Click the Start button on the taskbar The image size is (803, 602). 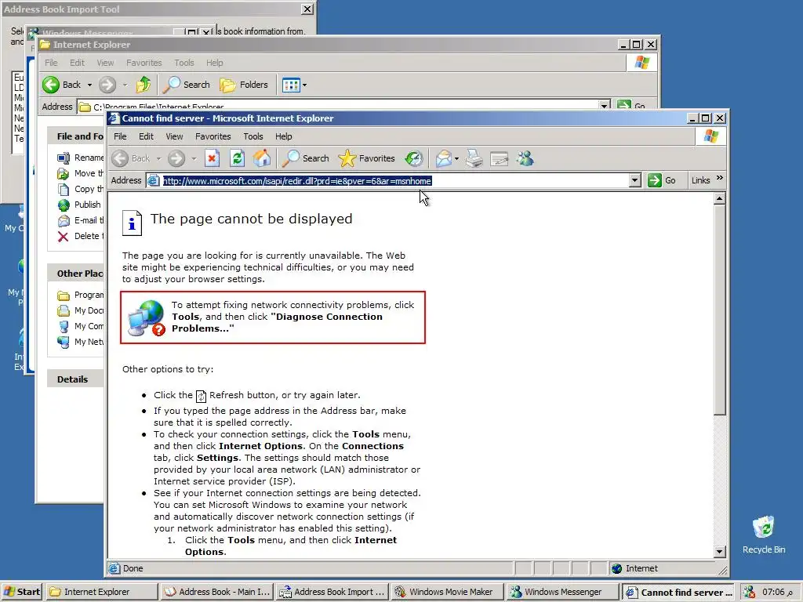click(21, 592)
